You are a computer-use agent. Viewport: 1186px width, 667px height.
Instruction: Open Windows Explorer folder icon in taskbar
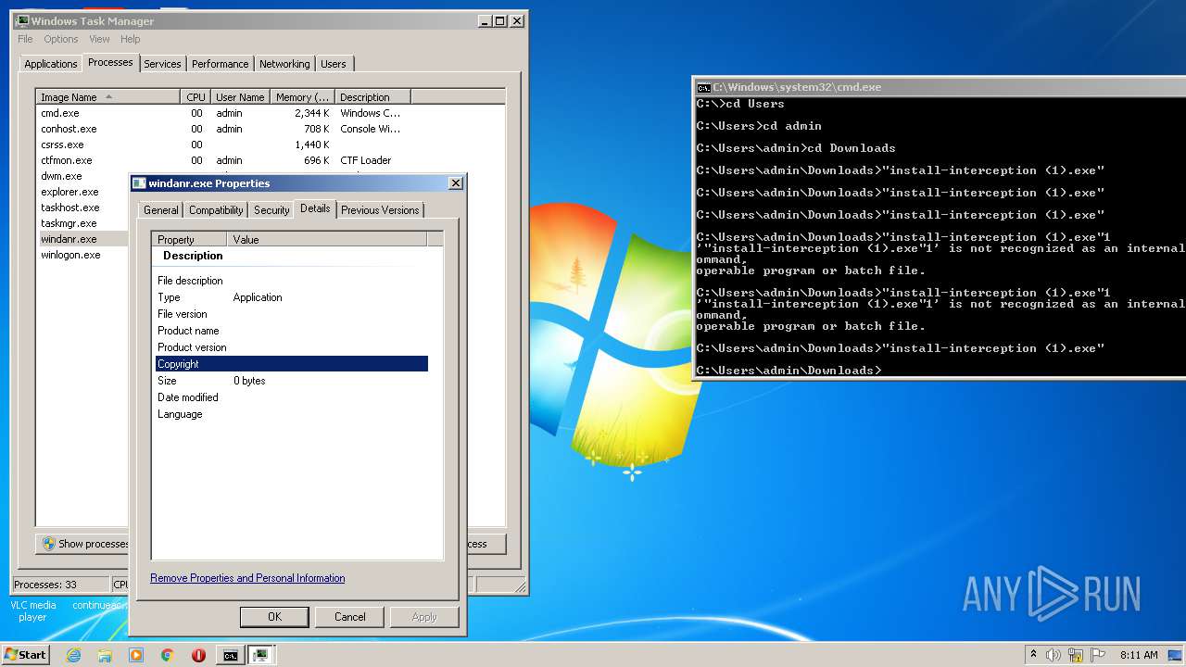[105, 655]
